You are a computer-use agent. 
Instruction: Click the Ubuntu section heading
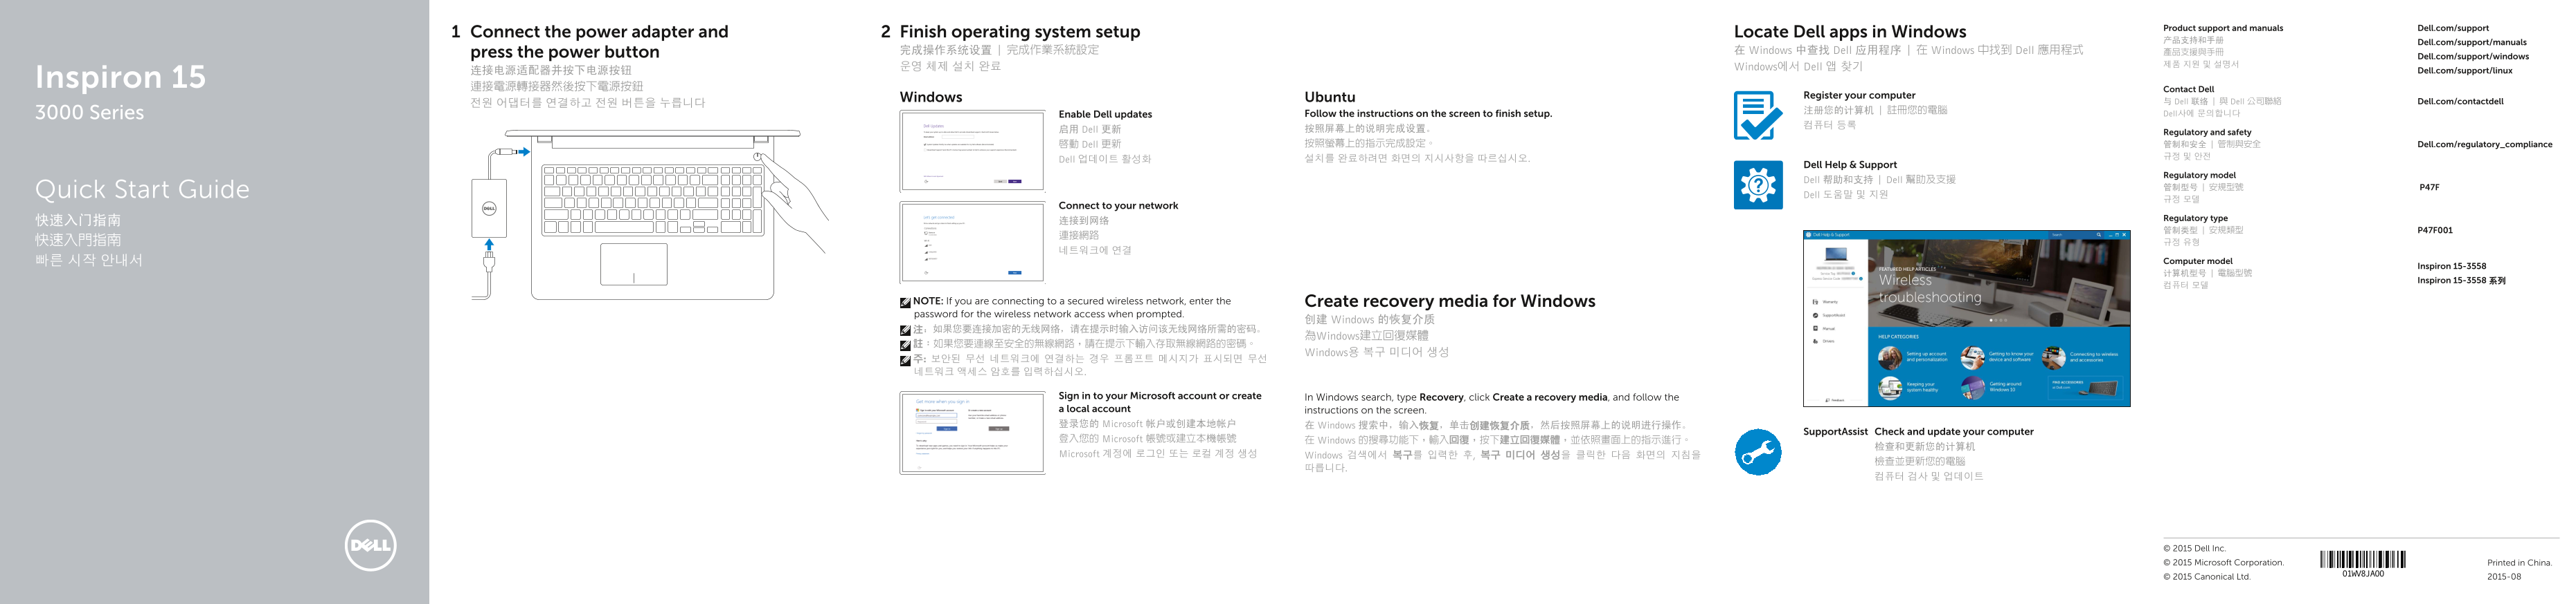1329,97
